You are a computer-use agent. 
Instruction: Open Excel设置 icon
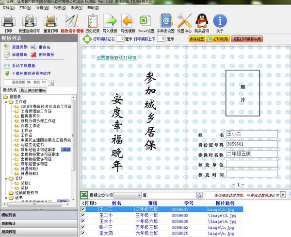point(145,21)
